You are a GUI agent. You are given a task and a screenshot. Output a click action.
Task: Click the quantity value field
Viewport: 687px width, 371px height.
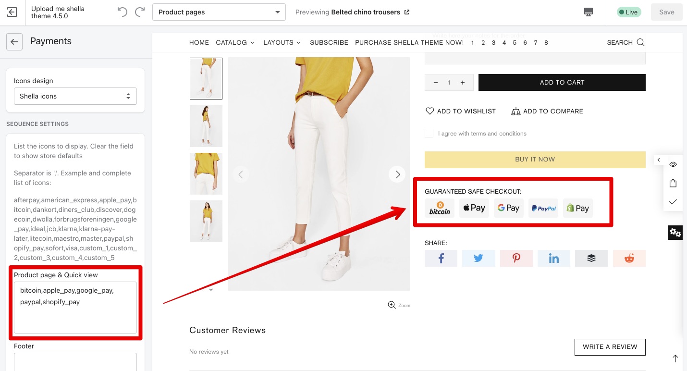point(449,83)
